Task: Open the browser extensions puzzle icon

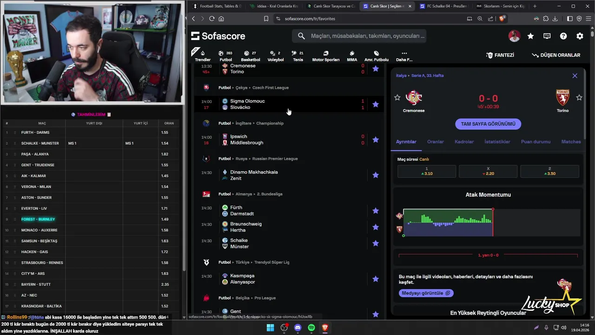Action: [546, 19]
